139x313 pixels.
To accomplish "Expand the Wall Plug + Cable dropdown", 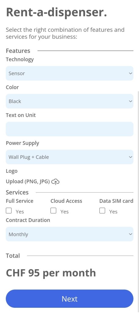I will (x=69, y=157).
